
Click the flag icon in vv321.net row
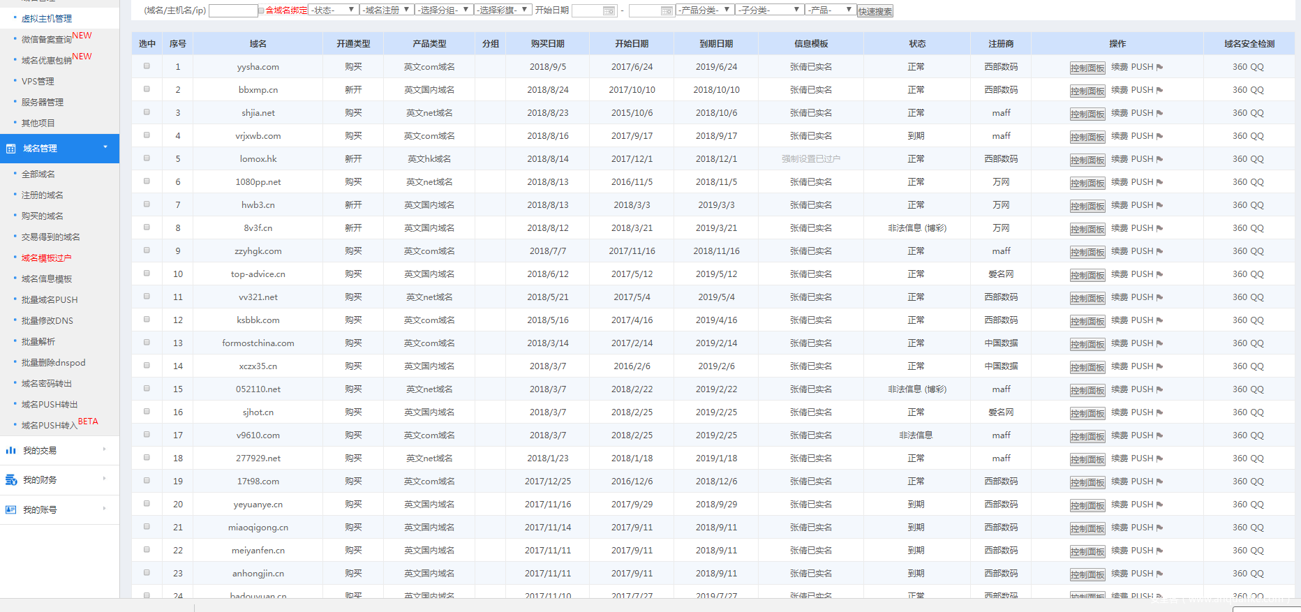pos(1159,298)
